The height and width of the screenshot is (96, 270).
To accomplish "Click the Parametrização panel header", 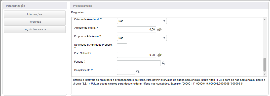I will 35,6.
